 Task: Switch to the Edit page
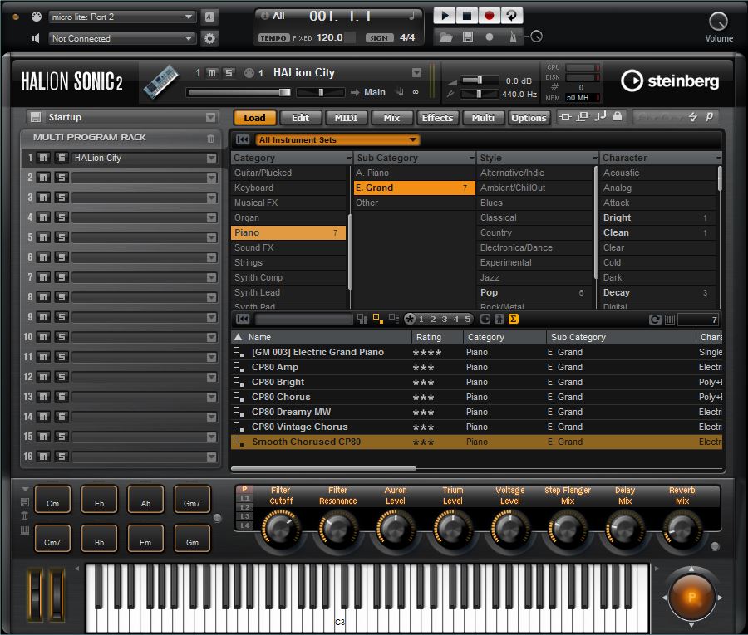[x=300, y=118]
